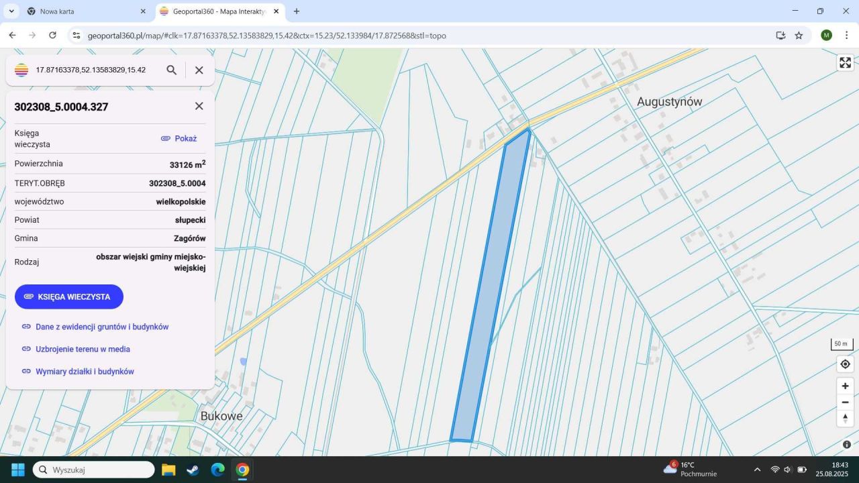Switch to the Geoportal360 tab
This screenshot has height=483, width=859.
219,11
